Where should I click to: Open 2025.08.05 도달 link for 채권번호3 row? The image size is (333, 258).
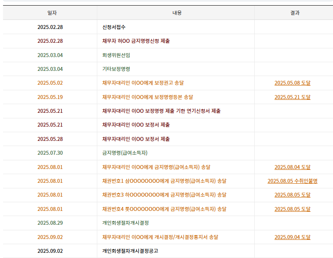[x=292, y=195]
